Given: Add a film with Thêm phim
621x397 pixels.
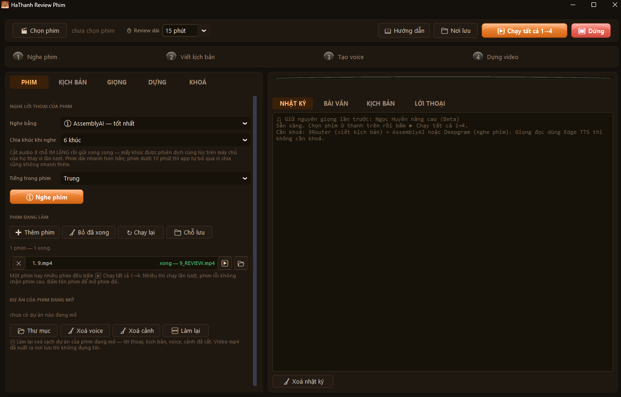Looking at the screenshot, I should point(35,232).
